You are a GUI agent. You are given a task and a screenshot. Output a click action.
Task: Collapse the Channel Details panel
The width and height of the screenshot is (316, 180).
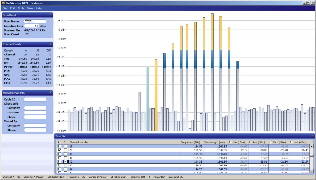coord(50,44)
